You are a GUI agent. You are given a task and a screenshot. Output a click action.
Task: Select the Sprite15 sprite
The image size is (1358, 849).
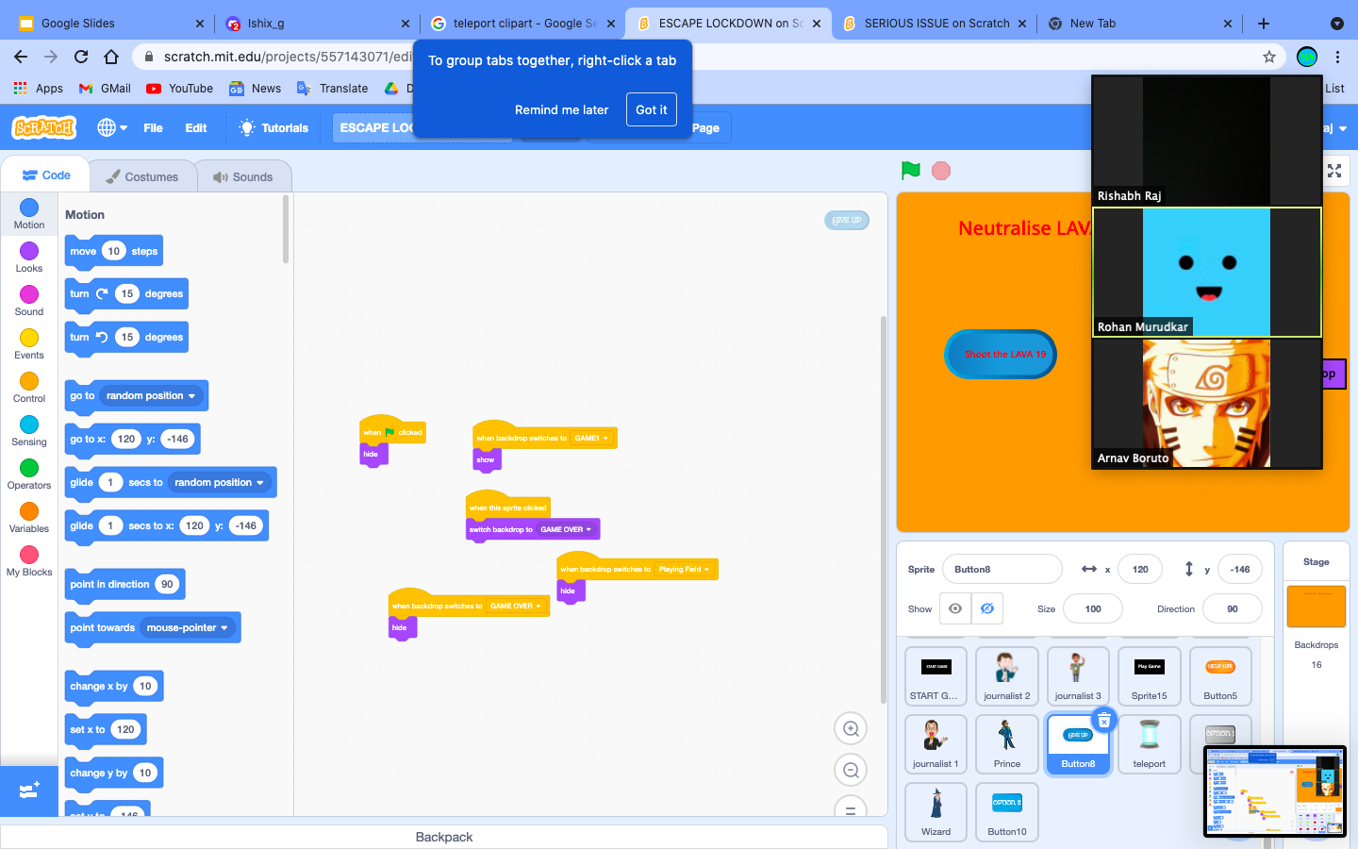pyautogui.click(x=1150, y=675)
